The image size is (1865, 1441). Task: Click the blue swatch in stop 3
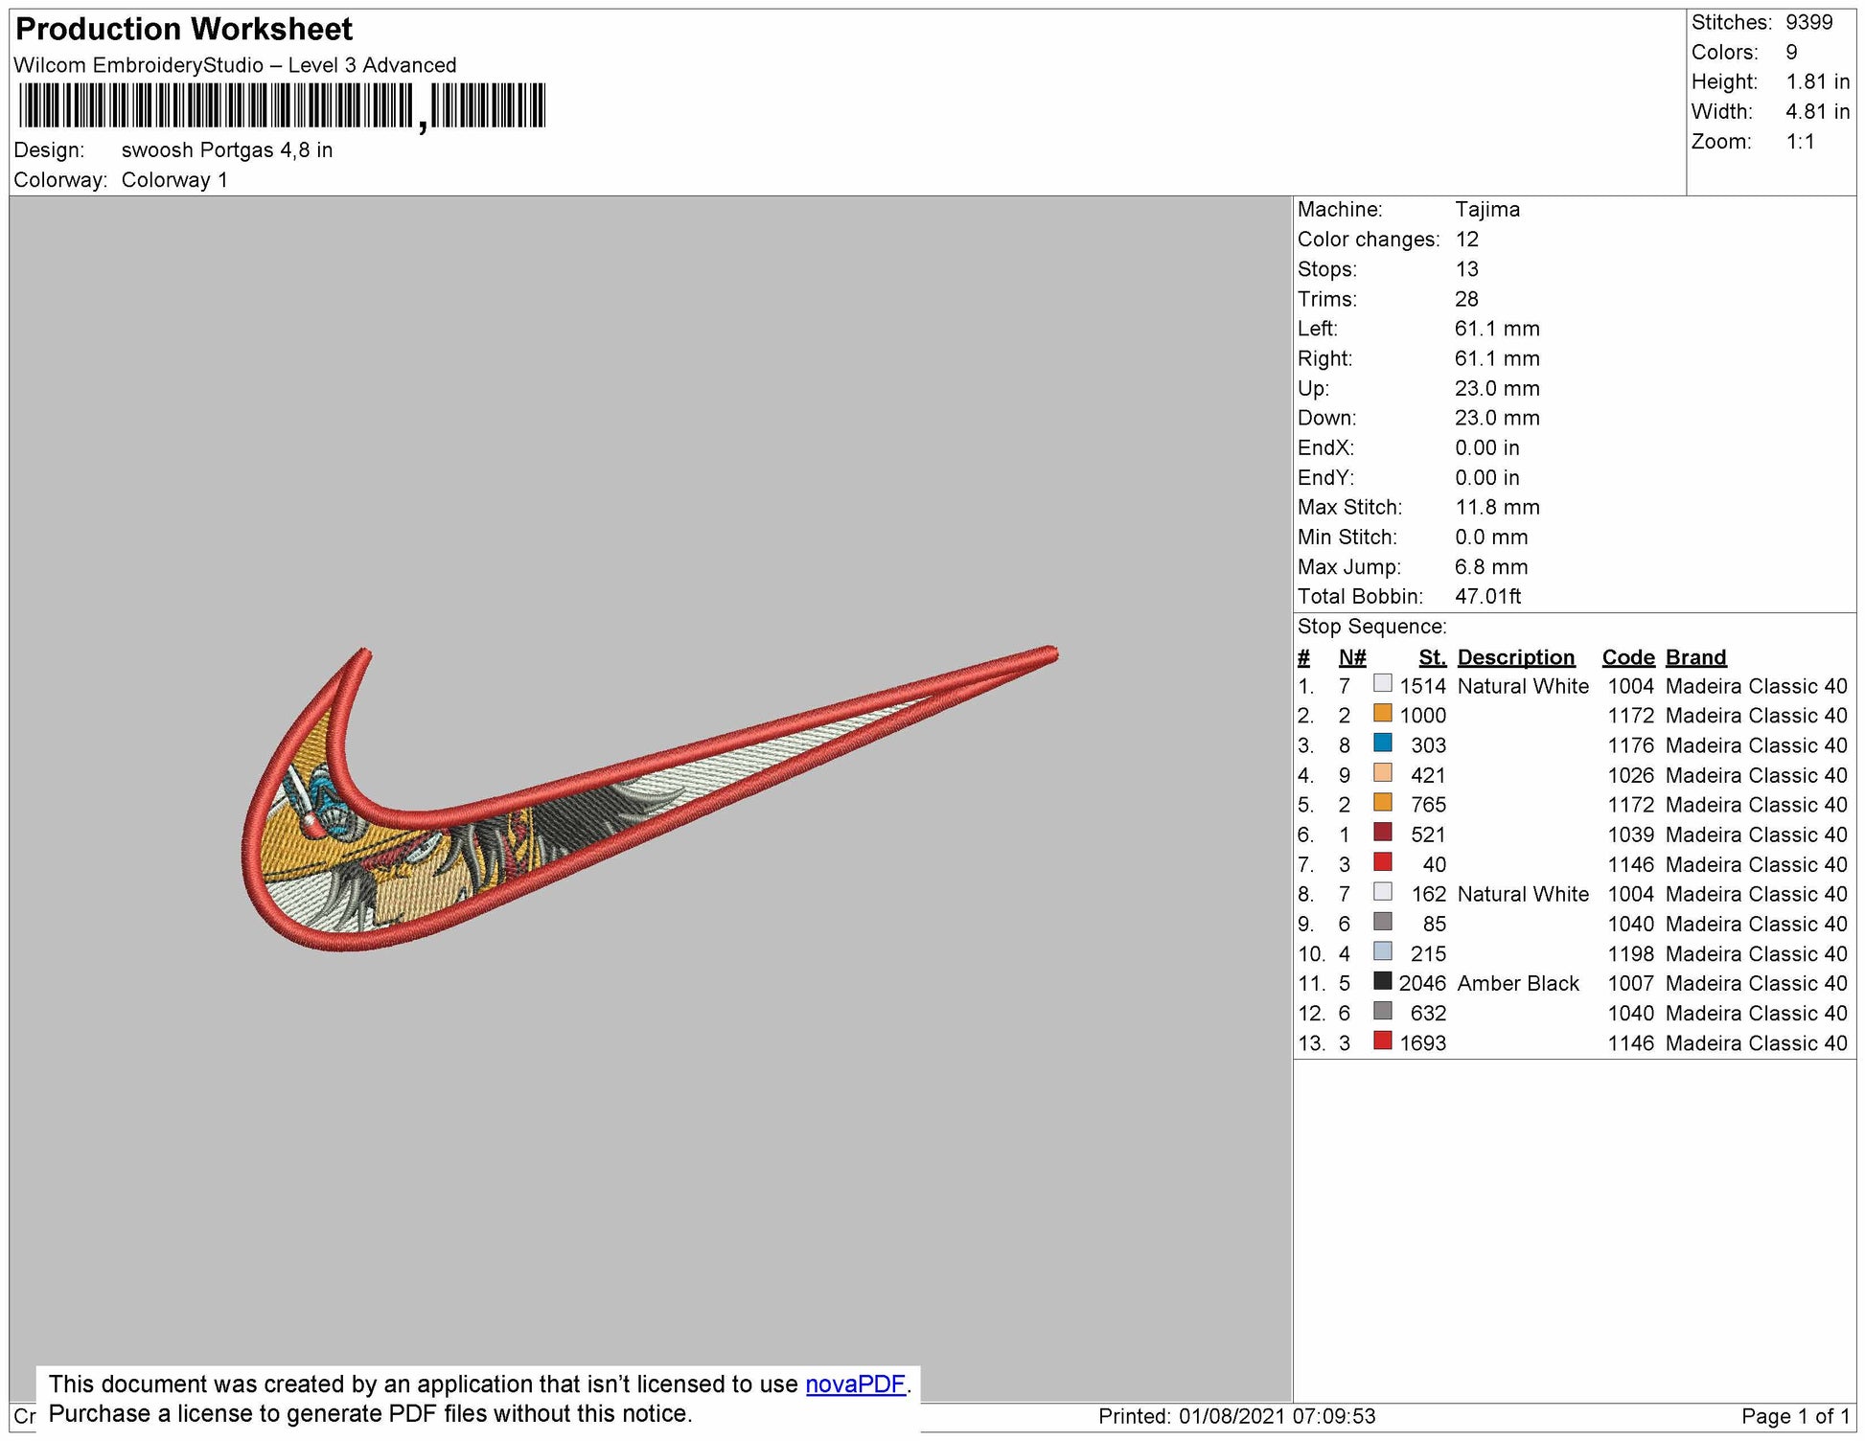[x=1382, y=743]
